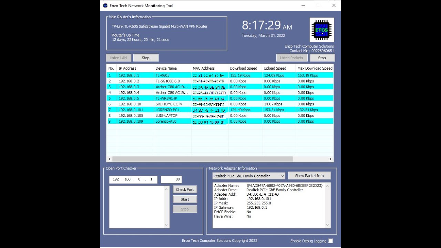The image size is (441, 248).
Task: Click the port number field showing 80
Action: 171,179
